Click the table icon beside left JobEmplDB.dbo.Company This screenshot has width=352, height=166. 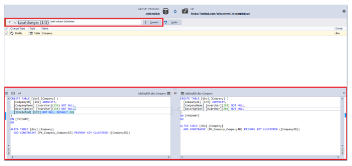click(x=169, y=93)
